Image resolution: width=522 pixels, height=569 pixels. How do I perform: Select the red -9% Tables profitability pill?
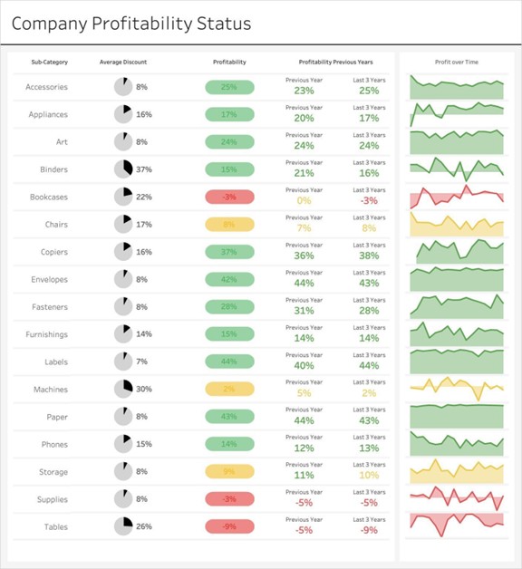229,526
